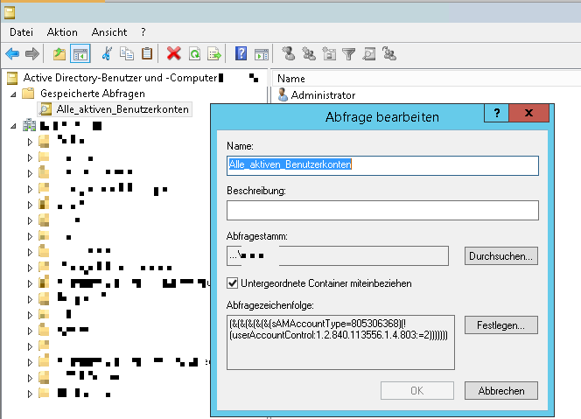Image resolution: width=581 pixels, height=419 pixels.
Task: Click the red Delete X icon
Action: coord(173,54)
